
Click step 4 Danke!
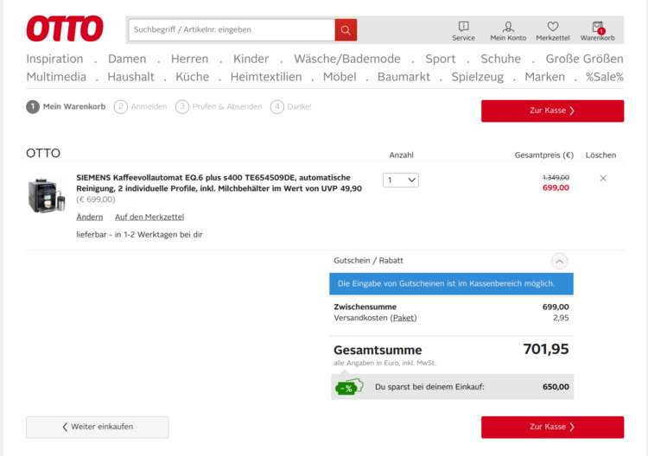click(x=291, y=106)
